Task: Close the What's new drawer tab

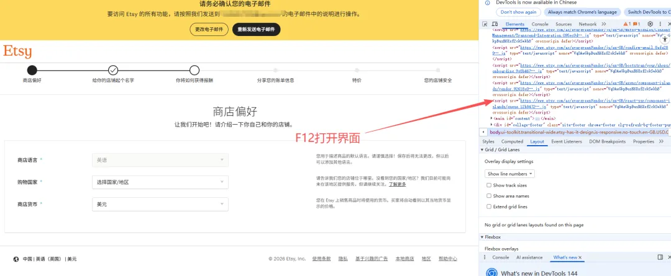Action: [x=580, y=257]
